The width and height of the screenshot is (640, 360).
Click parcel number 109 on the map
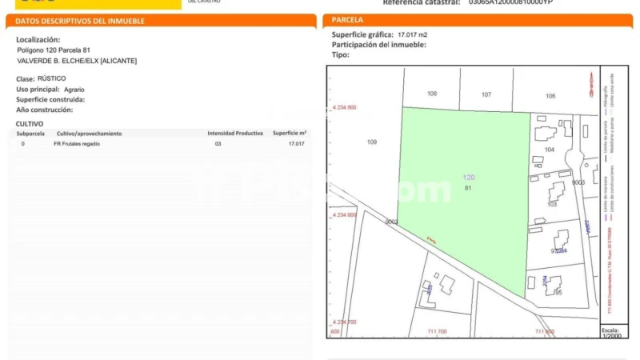click(x=372, y=142)
